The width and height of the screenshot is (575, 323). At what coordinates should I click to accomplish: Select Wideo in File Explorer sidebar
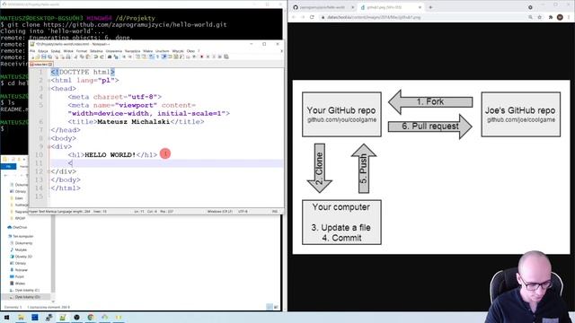point(18,284)
